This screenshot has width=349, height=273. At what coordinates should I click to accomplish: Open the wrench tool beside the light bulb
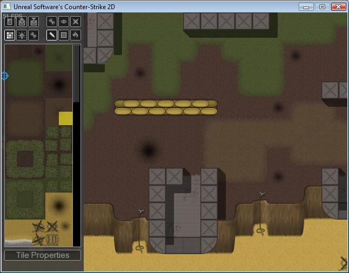33,35
